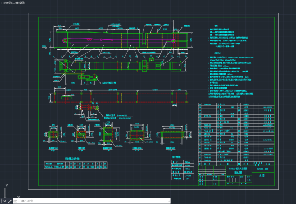Close the command line window
This screenshot has height=204, width=296.
[x=4, y=201]
